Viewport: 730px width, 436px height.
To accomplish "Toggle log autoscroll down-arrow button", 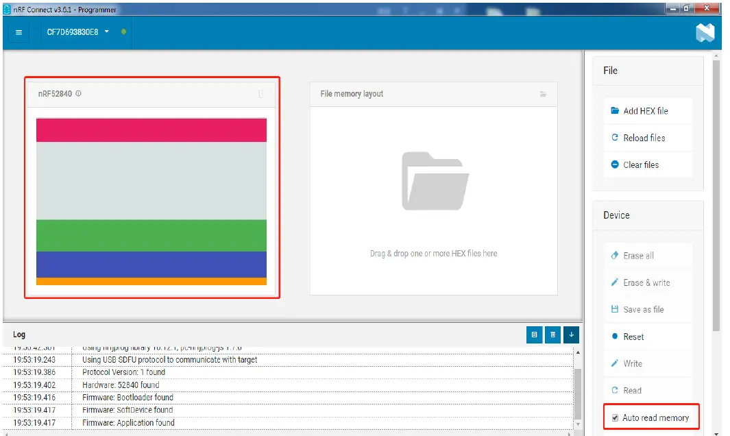I will coord(571,335).
